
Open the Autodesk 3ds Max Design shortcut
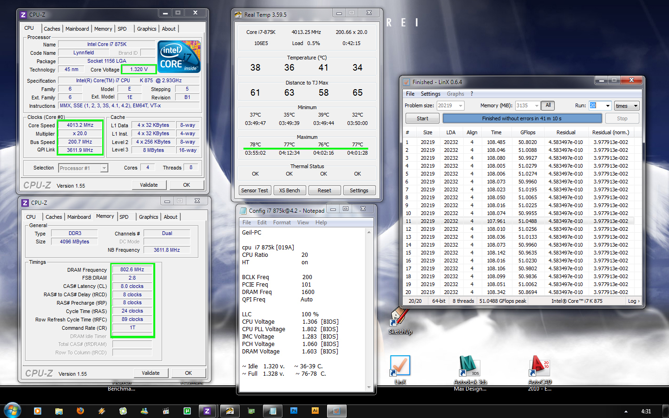pyautogui.click(x=470, y=367)
